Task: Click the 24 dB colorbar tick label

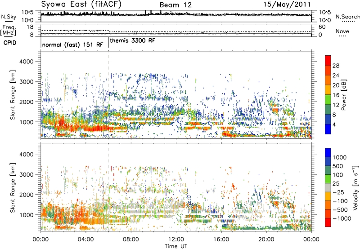Action: coord(336,76)
